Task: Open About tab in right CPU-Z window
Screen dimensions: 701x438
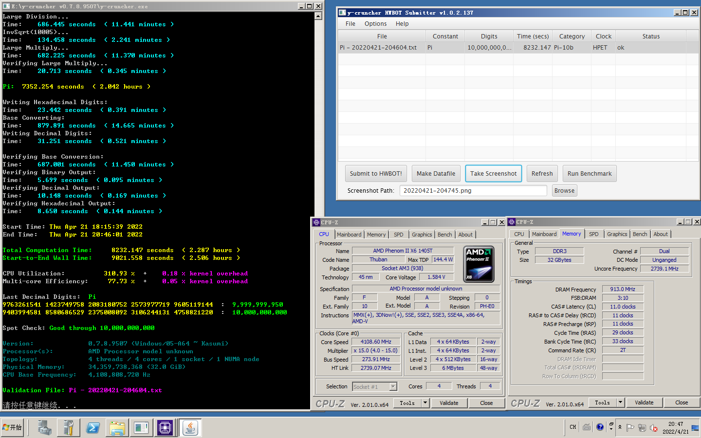Action: tap(661, 234)
